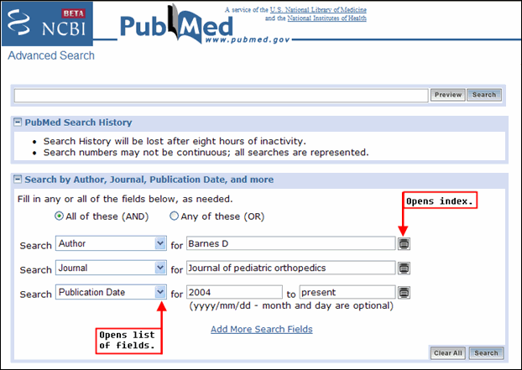This screenshot has width=522, height=370.
Task: Click the Journal of pediatric orthopedics field
Action: point(291,268)
